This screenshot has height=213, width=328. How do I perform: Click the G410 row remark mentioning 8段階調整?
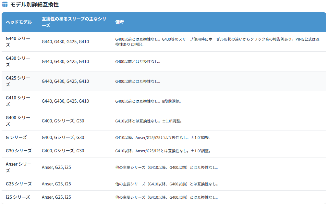pos(148,101)
